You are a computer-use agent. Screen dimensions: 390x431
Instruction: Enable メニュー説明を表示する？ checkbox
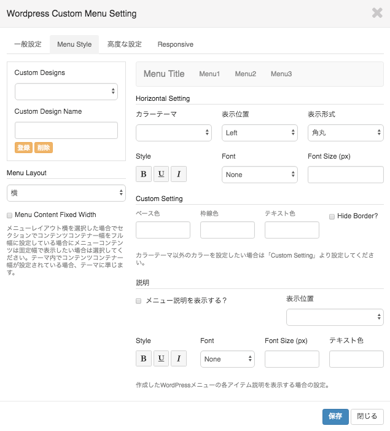click(x=138, y=301)
